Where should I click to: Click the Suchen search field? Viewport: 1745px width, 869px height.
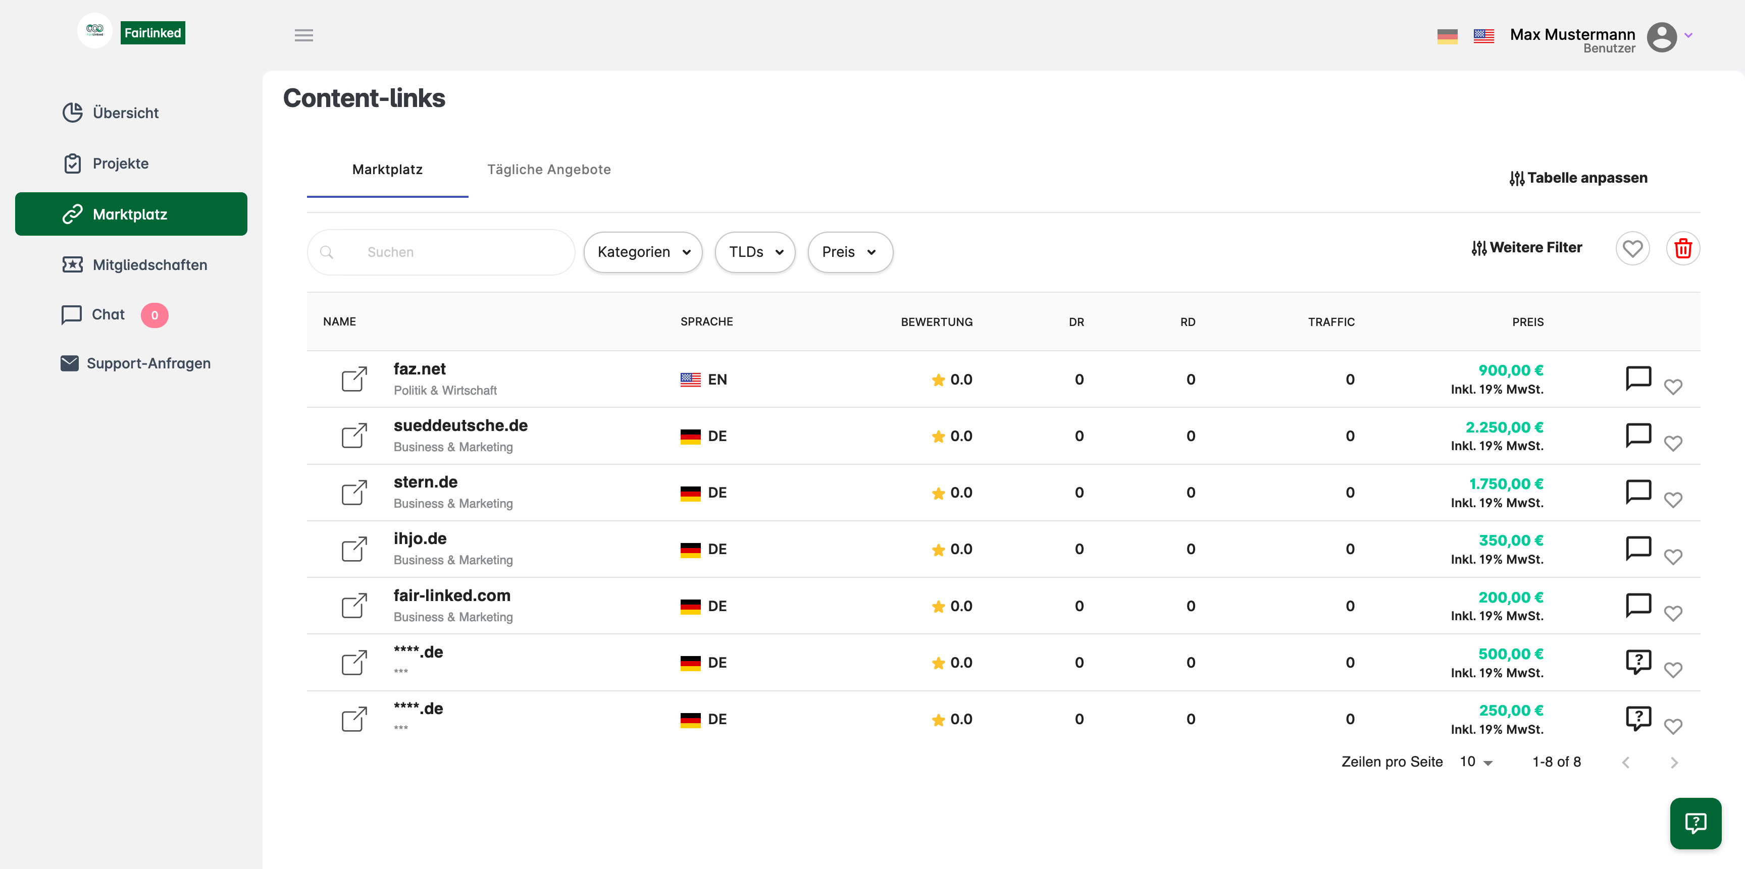pos(441,252)
